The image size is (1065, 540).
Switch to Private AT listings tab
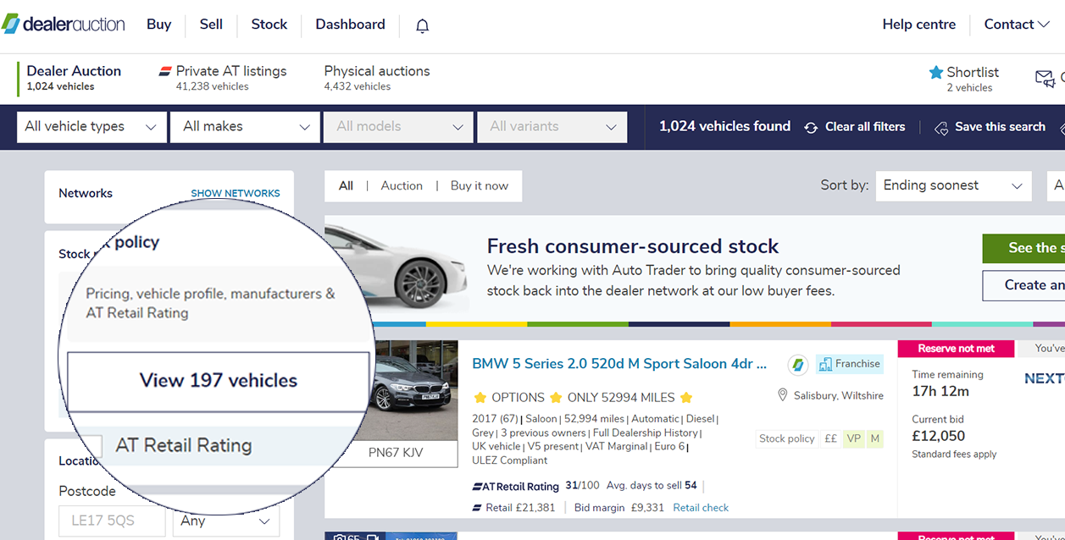223,78
